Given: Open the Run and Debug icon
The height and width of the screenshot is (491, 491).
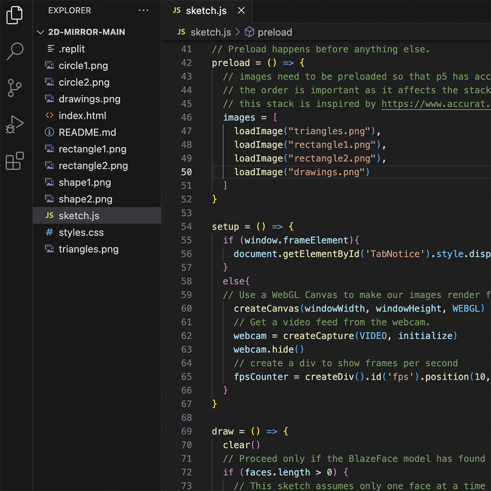Looking at the screenshot, I should point(15,124).
